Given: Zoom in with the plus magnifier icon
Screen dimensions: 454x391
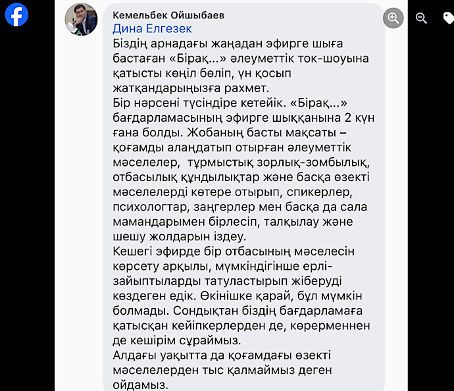Looking at the screenshot, I should point(393,18).
